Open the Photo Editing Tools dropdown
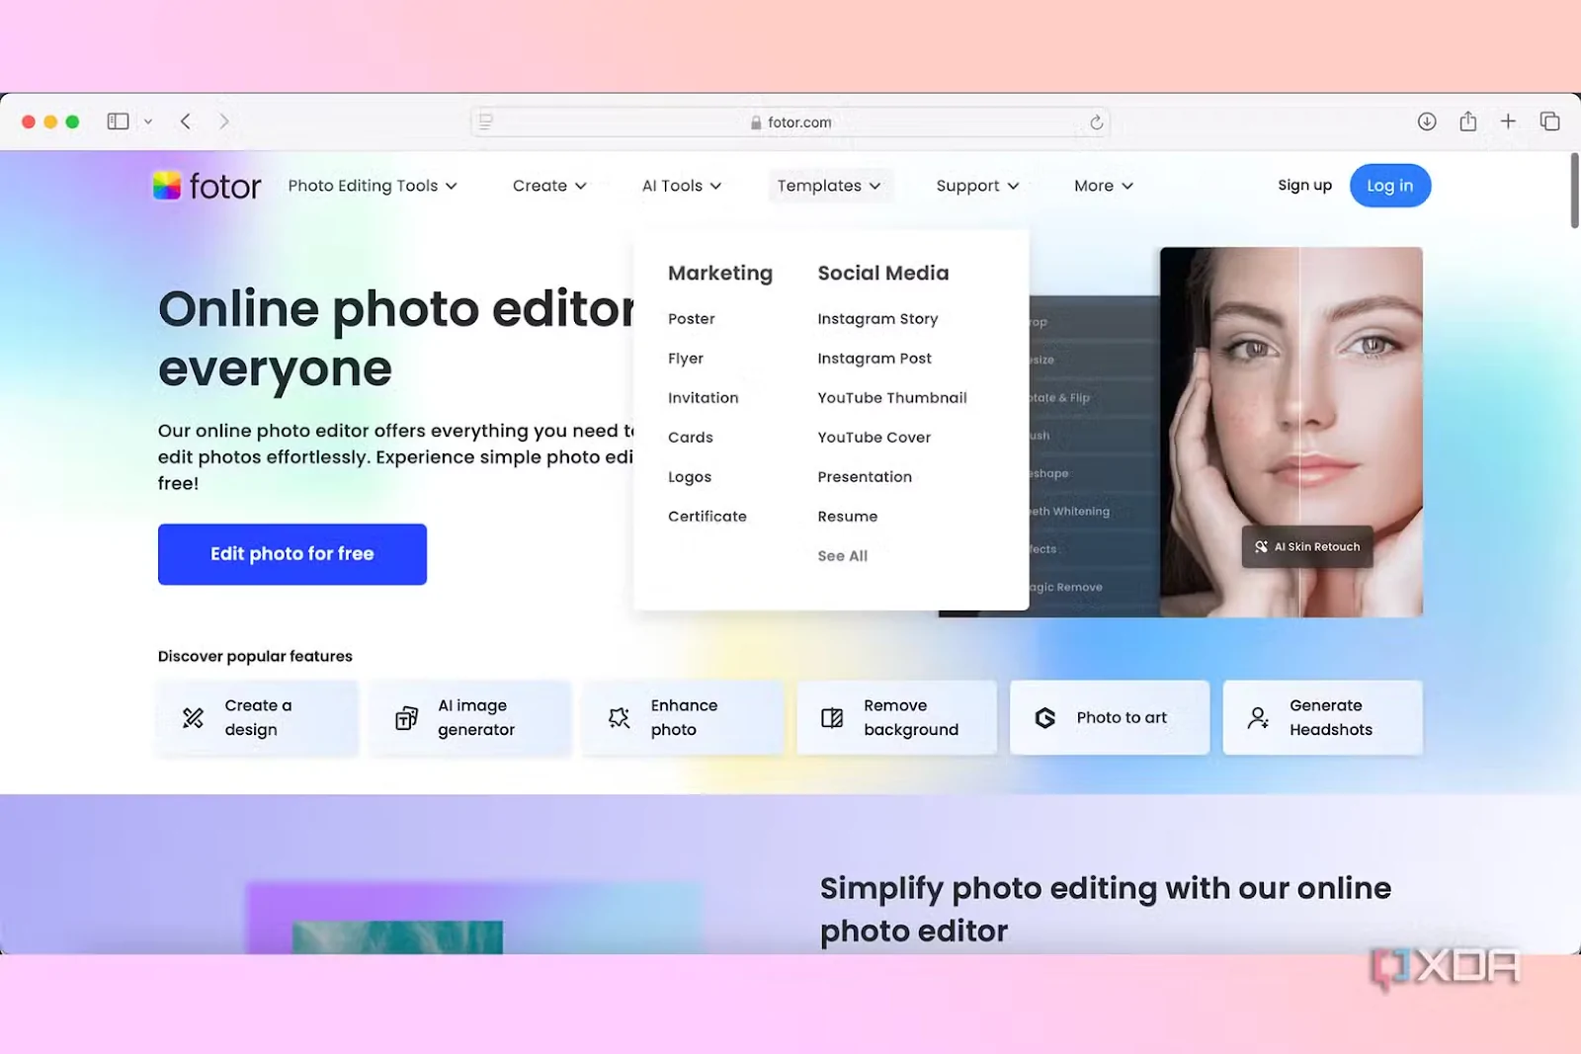The image size is (1581, 1054). (x=372, y=185)
